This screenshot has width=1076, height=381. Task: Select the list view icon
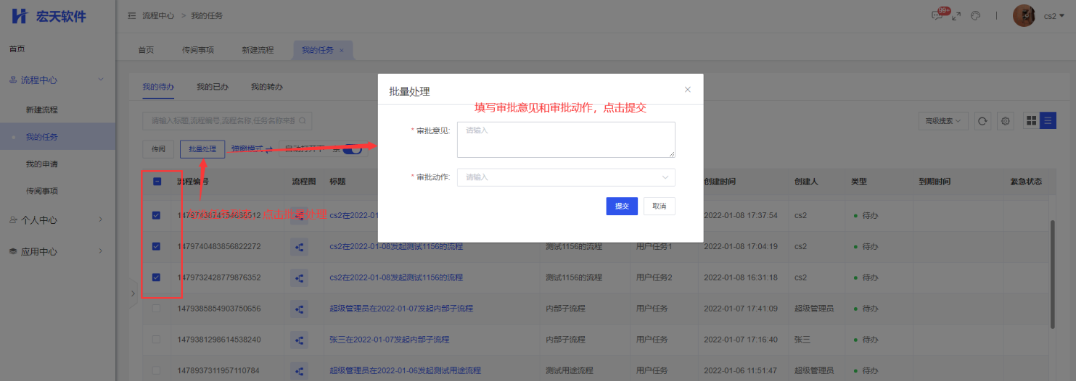point(1048,121)
